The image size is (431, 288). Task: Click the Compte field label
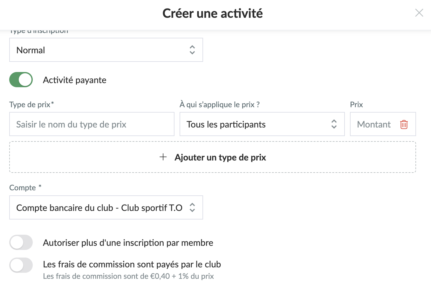coord(23,187)
